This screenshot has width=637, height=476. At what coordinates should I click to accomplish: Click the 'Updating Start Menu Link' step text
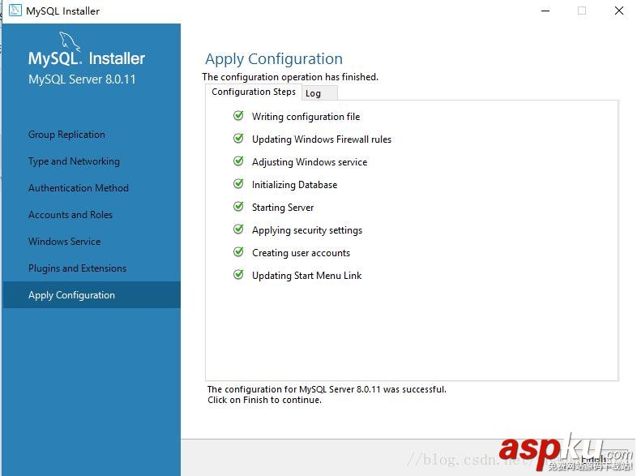(306, 276)
